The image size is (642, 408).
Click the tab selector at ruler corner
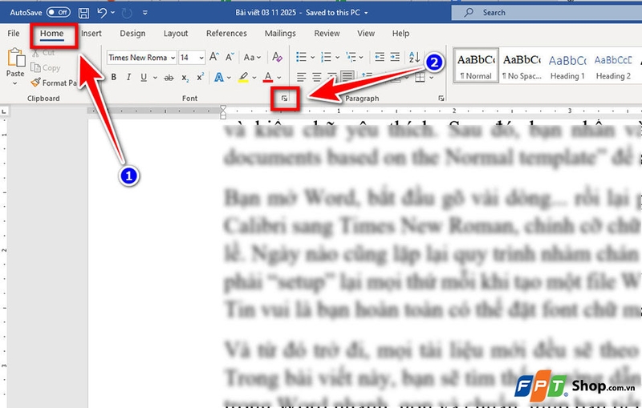4,111
